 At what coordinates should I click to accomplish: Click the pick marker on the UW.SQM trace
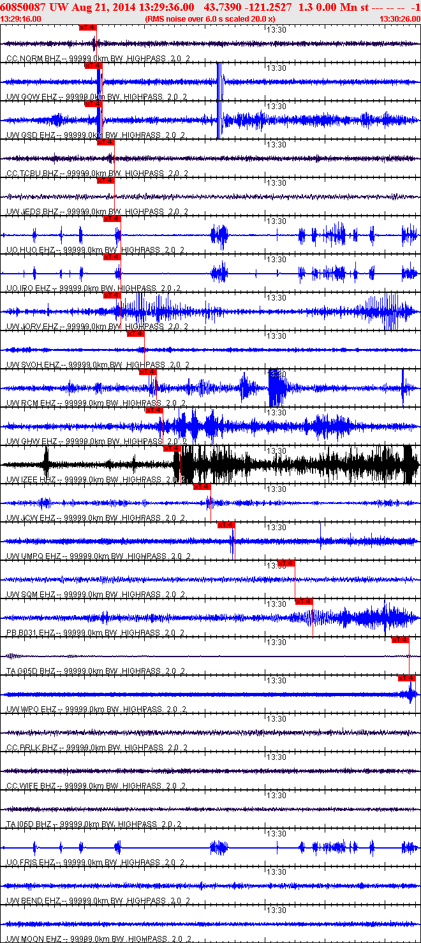click(286, 563)
